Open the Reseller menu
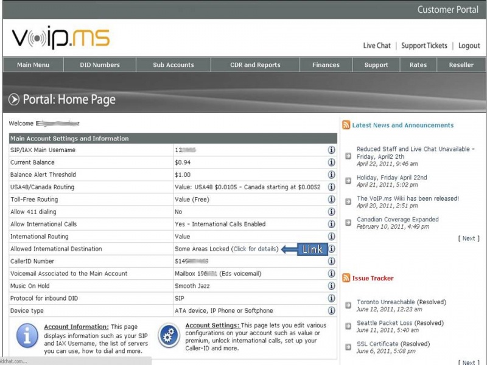Screen dimensions: 487x365 tap(461, 65)
